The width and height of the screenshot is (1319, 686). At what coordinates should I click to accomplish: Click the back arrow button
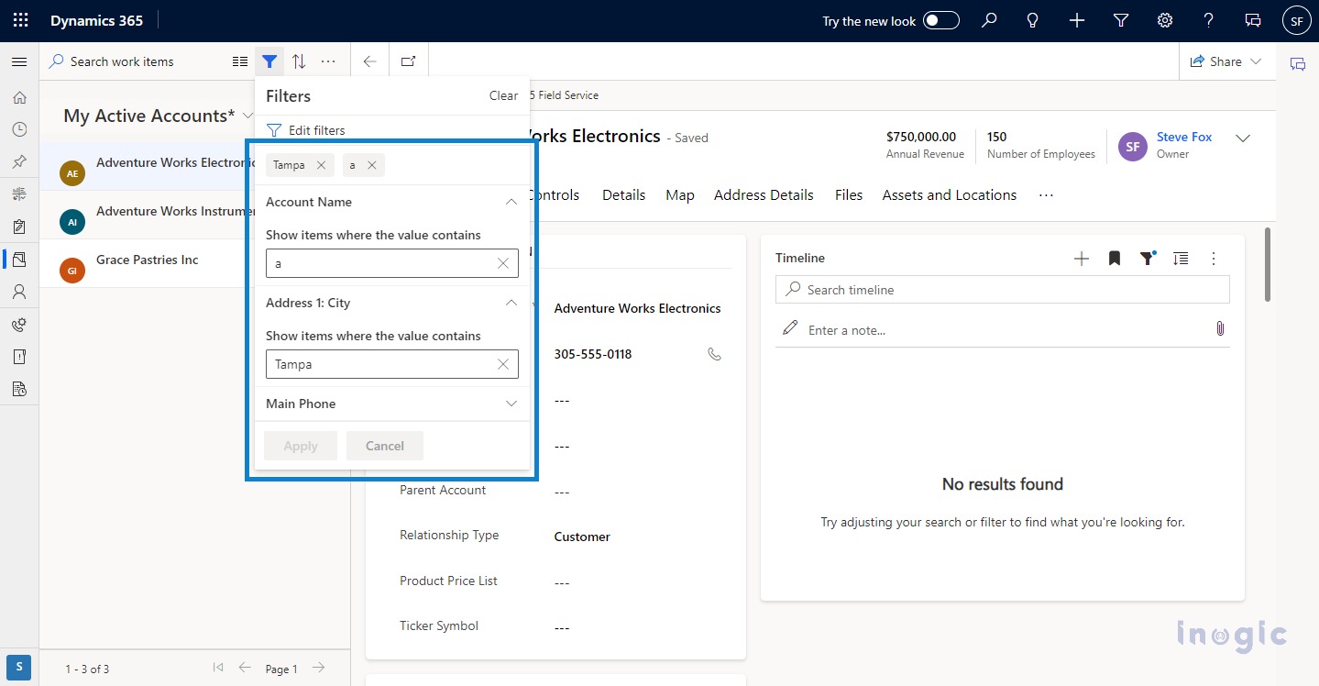pos(370,61)
